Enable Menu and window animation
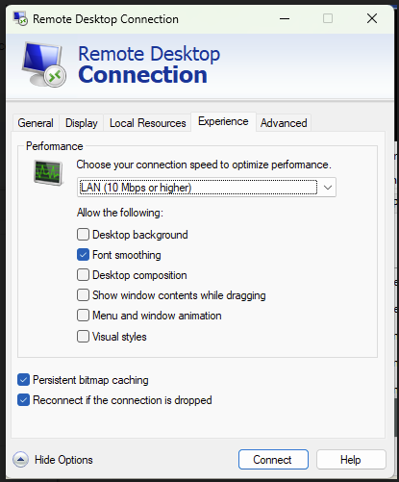 83,316
